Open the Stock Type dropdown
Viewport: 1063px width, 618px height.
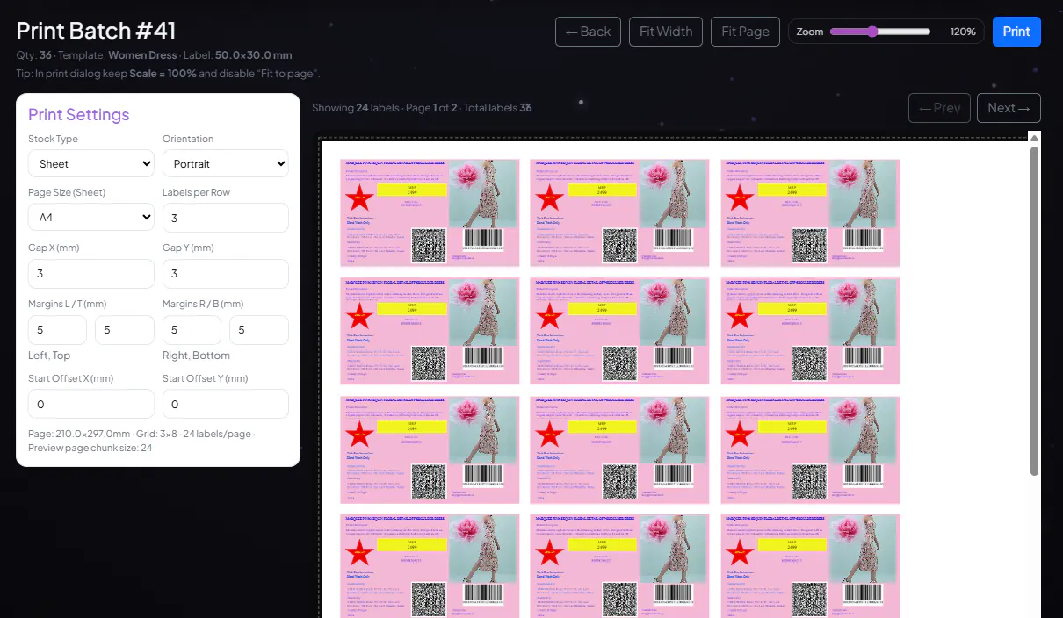(91, 163)
